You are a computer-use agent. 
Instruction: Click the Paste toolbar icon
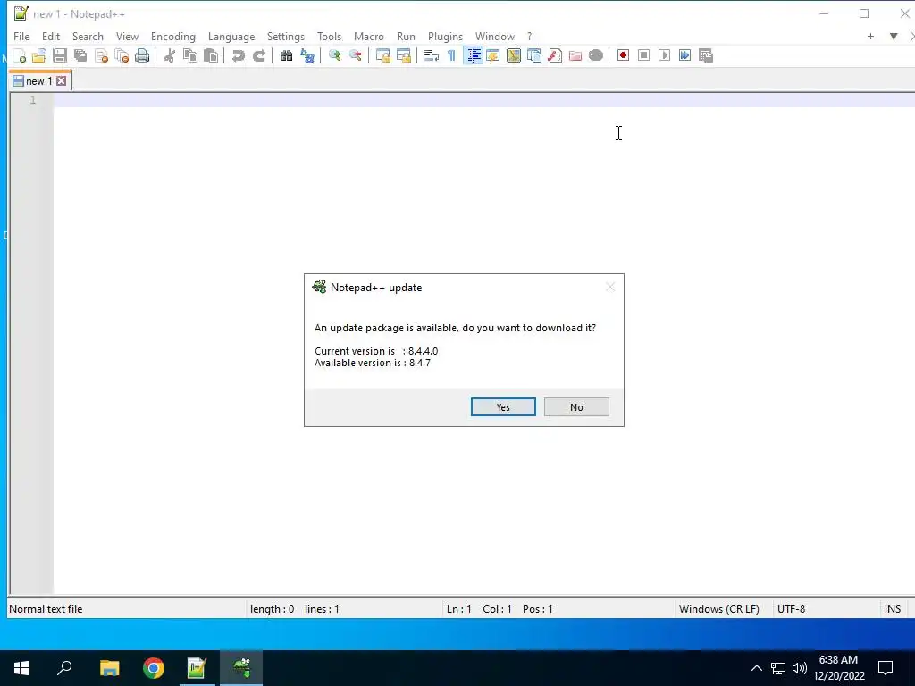[x=211, y=55]
